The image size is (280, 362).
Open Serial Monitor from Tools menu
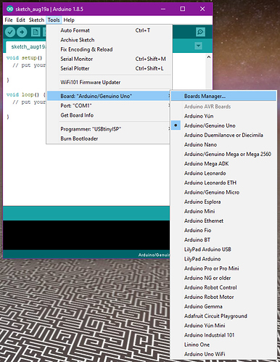click(x=109, y=59)
